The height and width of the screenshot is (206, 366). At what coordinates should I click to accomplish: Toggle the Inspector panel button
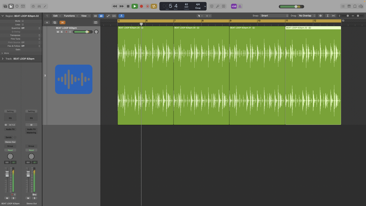point(11,6)
